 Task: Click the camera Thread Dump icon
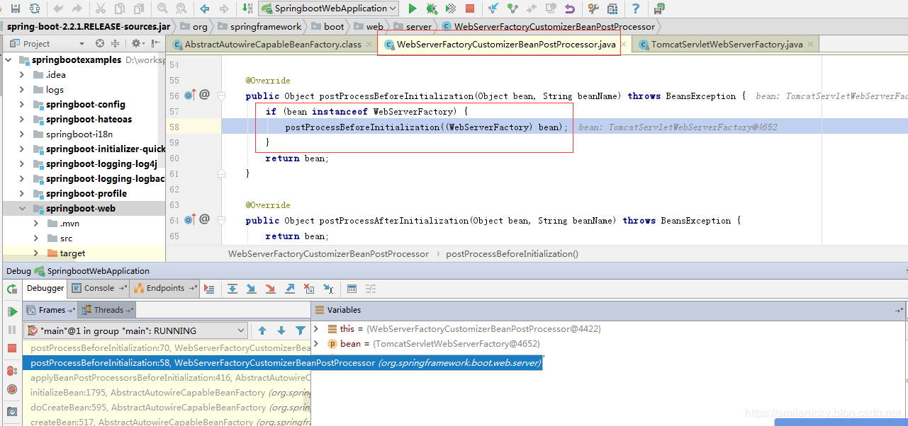pos(12,412)
